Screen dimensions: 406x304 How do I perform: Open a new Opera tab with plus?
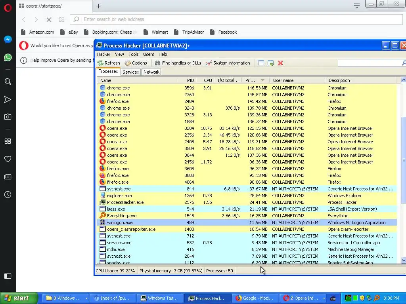(x=98, y=6)
